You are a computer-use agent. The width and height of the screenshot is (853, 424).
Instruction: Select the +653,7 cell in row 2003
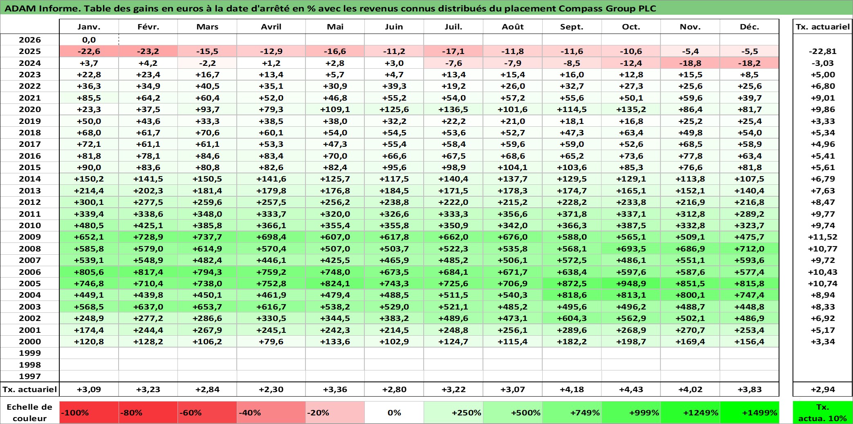(207, 307)
